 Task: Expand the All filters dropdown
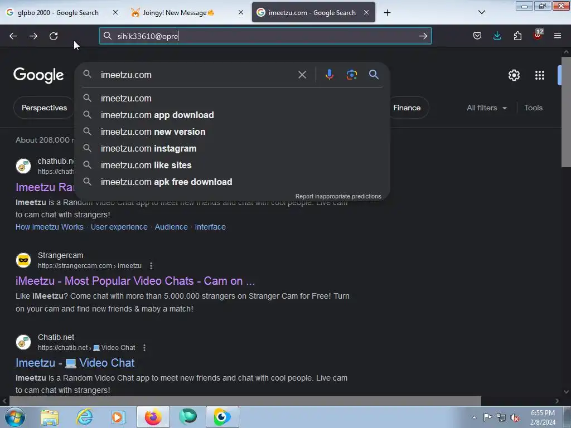coord(487,108)
